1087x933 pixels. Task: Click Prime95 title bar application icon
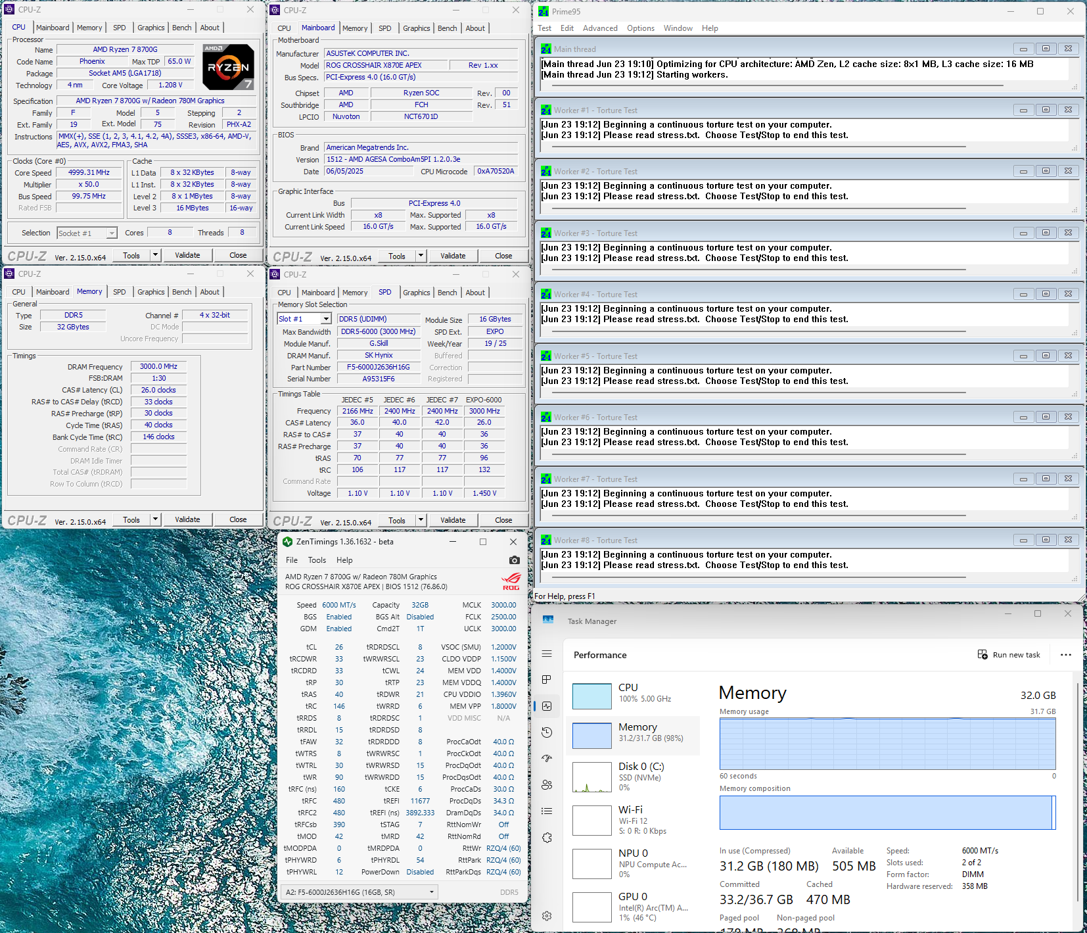coord(543,11)
